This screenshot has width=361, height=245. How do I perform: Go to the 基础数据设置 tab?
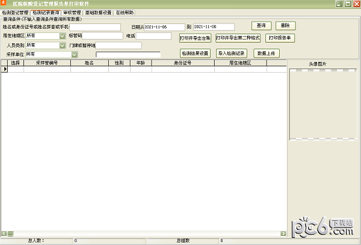(98, 12)
